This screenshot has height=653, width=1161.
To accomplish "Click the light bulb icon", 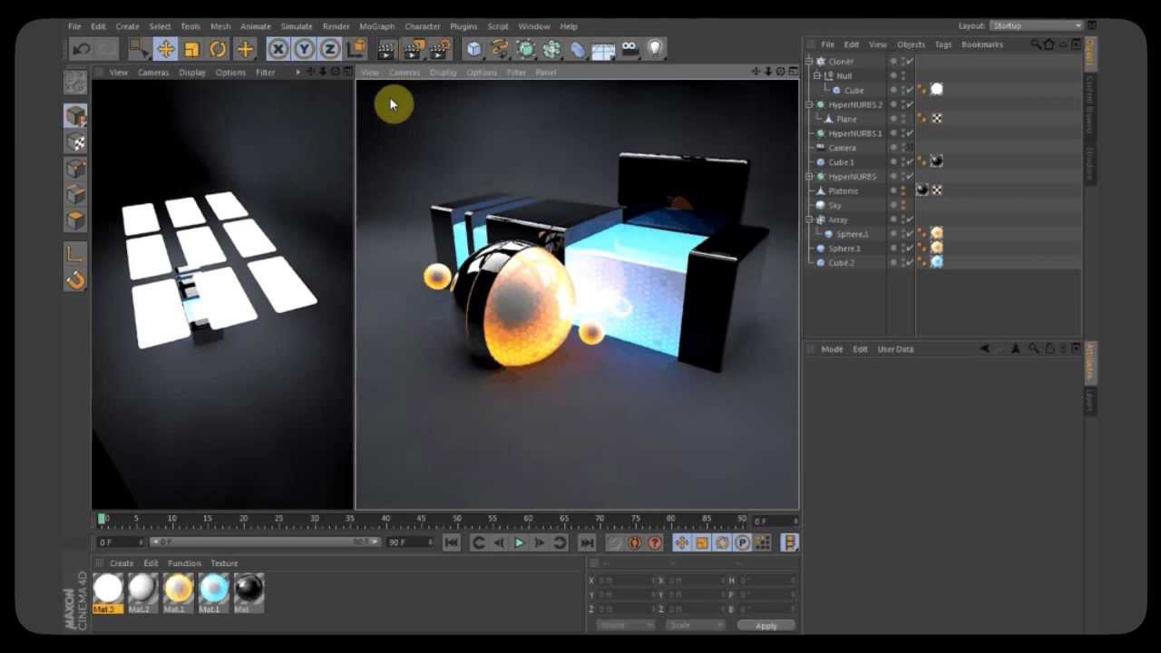I will click(x=655, y=49).
